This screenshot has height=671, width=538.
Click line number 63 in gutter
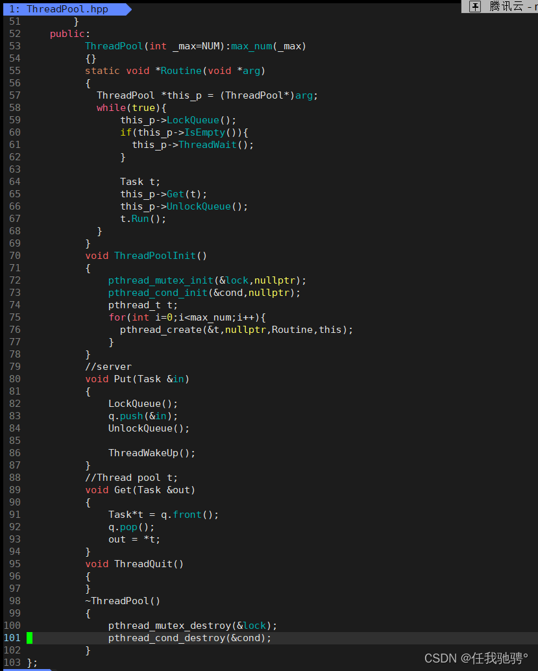(x=15, y=169)
